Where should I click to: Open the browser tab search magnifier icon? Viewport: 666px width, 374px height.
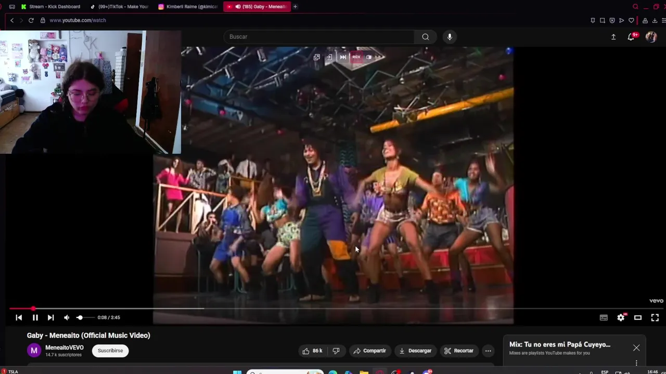pyautogui.click(x=635, y=7)
